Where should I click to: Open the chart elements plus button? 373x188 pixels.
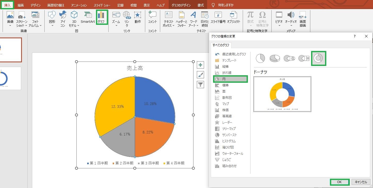(x=200, y=65)
